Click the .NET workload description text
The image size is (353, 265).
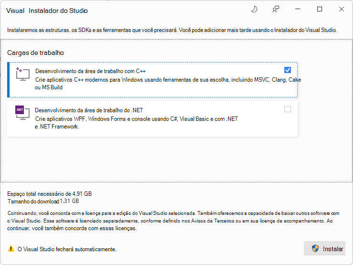(x=136, y=123)
